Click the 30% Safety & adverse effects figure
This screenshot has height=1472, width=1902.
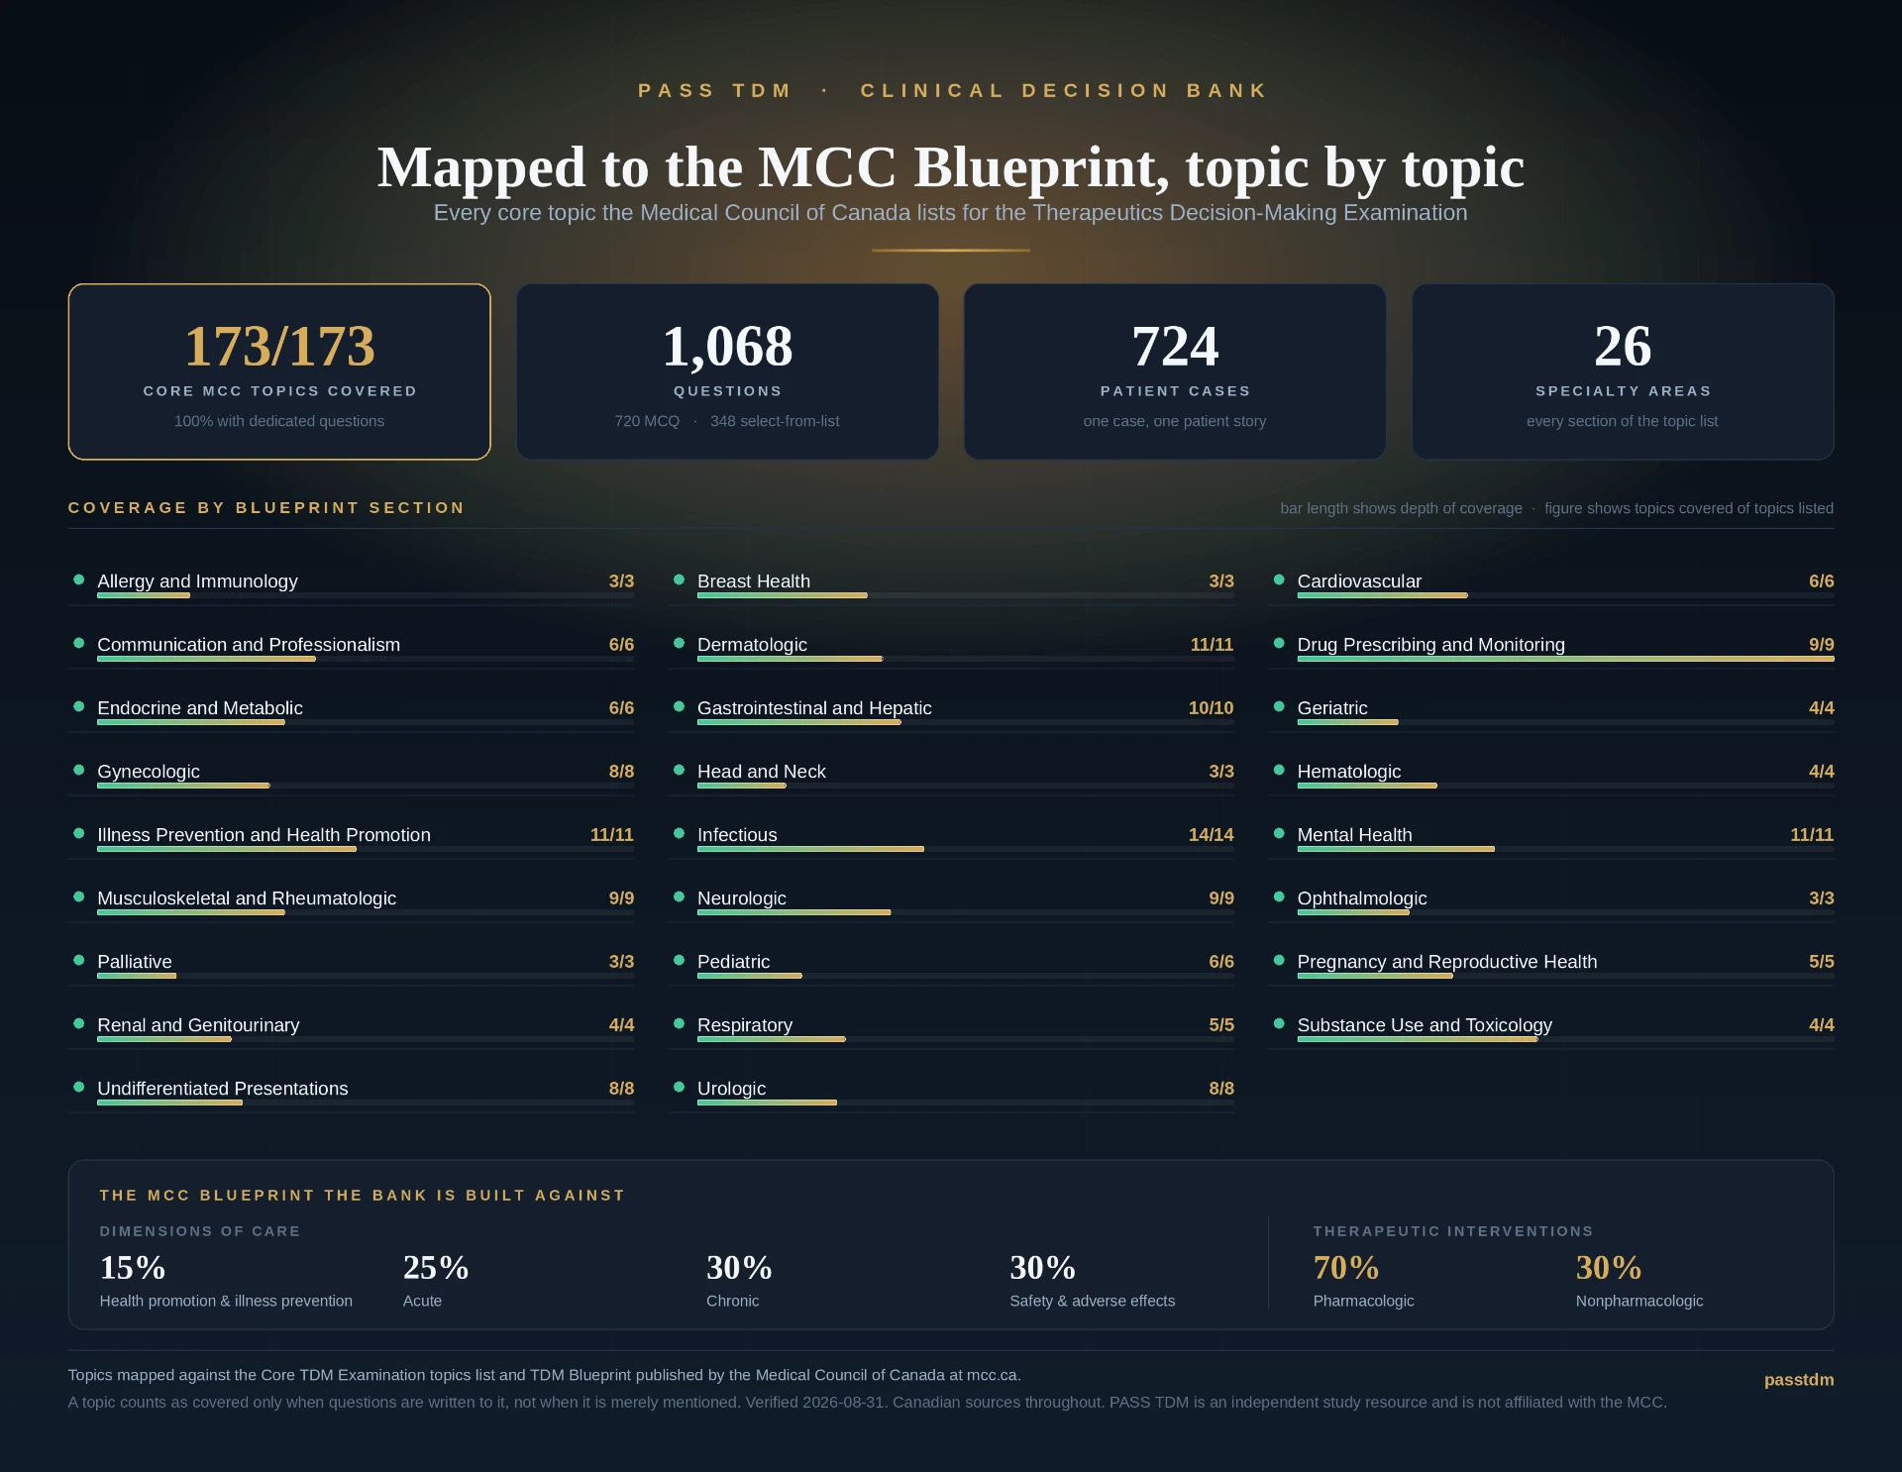pyautogui.click(x=1042, y=1268)
